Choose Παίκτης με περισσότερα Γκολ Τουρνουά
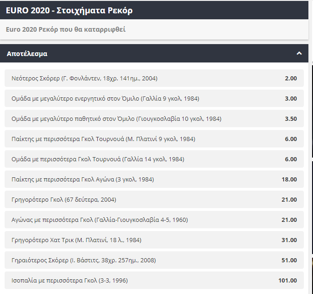The image size is (313, 294). click(x=154, y=139)
